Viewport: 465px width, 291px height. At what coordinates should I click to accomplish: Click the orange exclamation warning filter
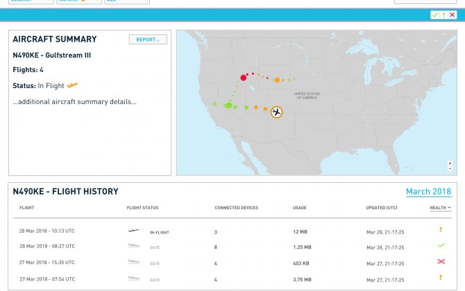443,15
